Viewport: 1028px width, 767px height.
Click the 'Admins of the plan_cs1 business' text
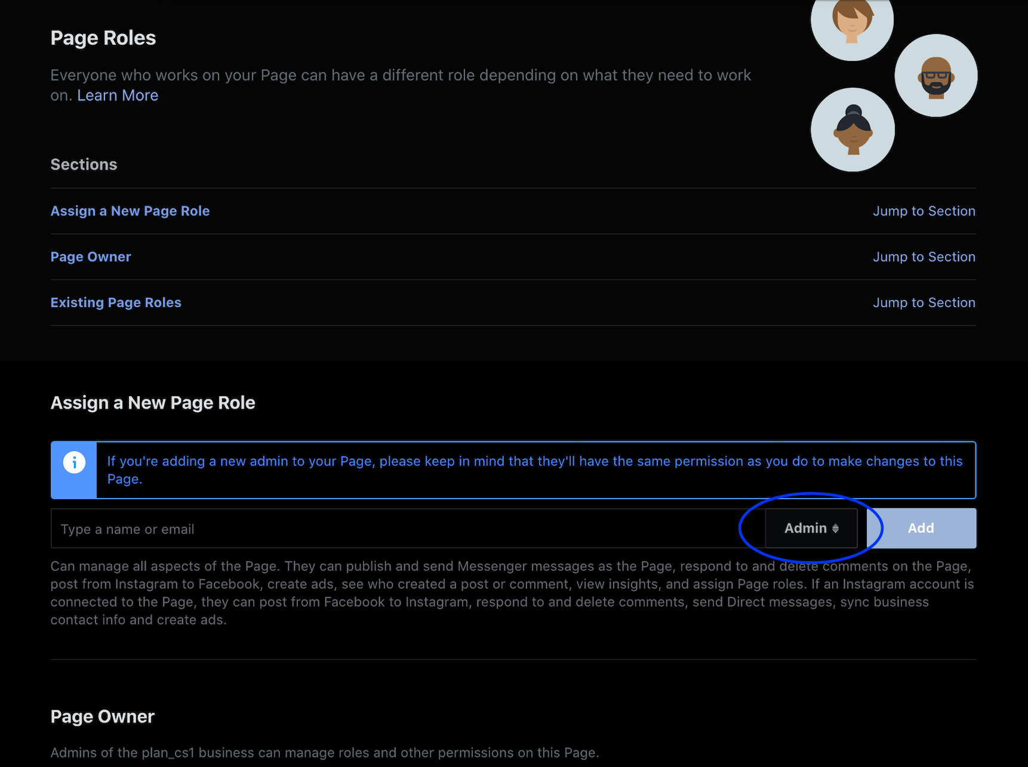coord(325,753)
